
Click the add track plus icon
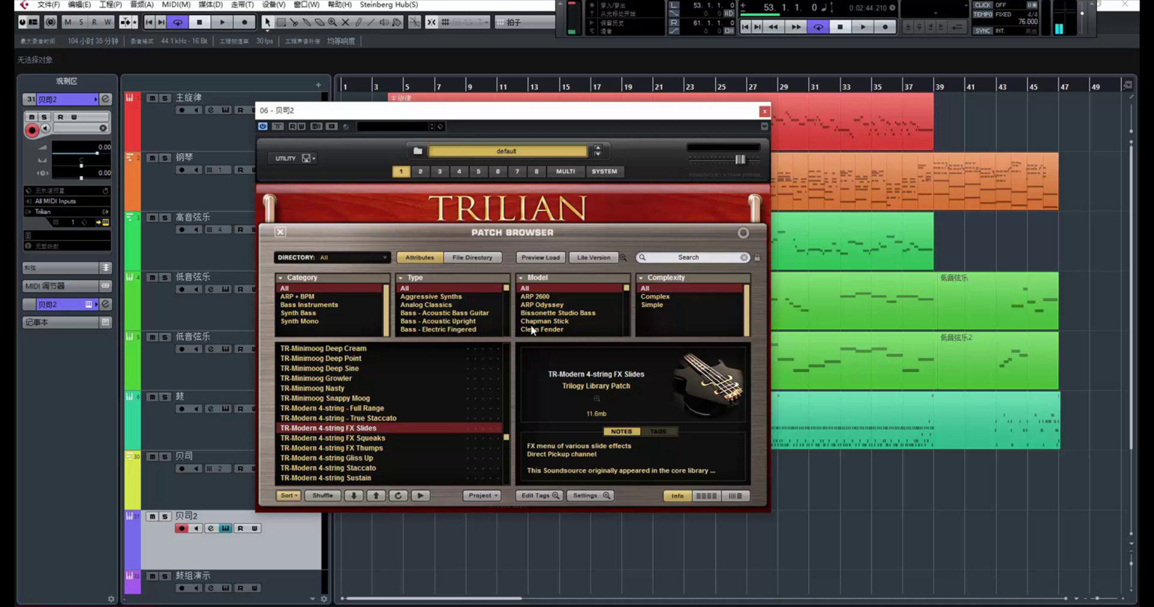[319, 85]
